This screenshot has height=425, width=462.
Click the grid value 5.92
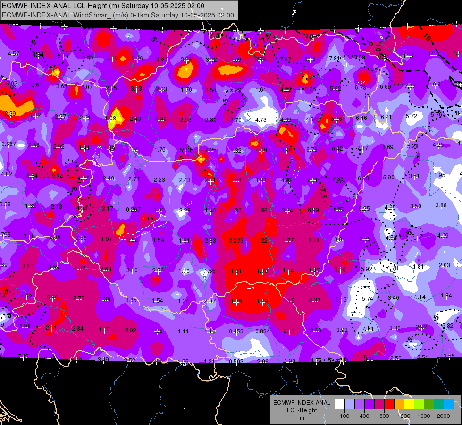367,269
